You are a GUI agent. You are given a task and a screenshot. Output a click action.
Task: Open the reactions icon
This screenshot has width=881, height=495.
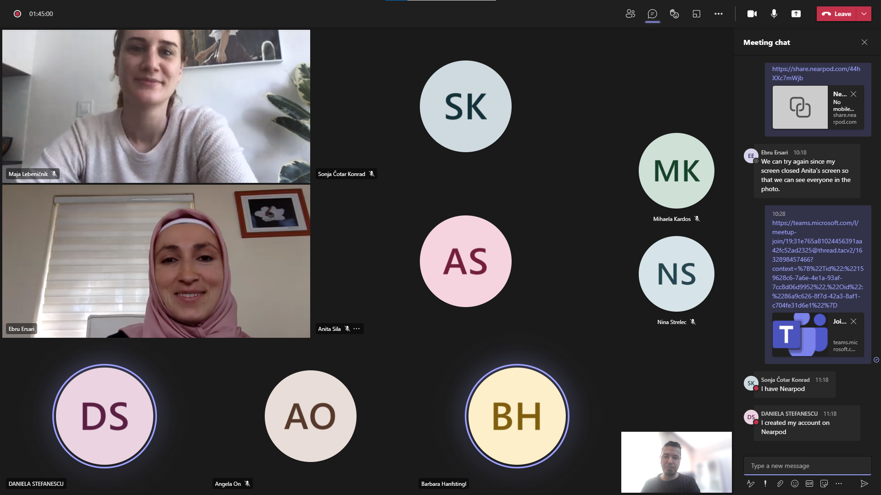674,14
